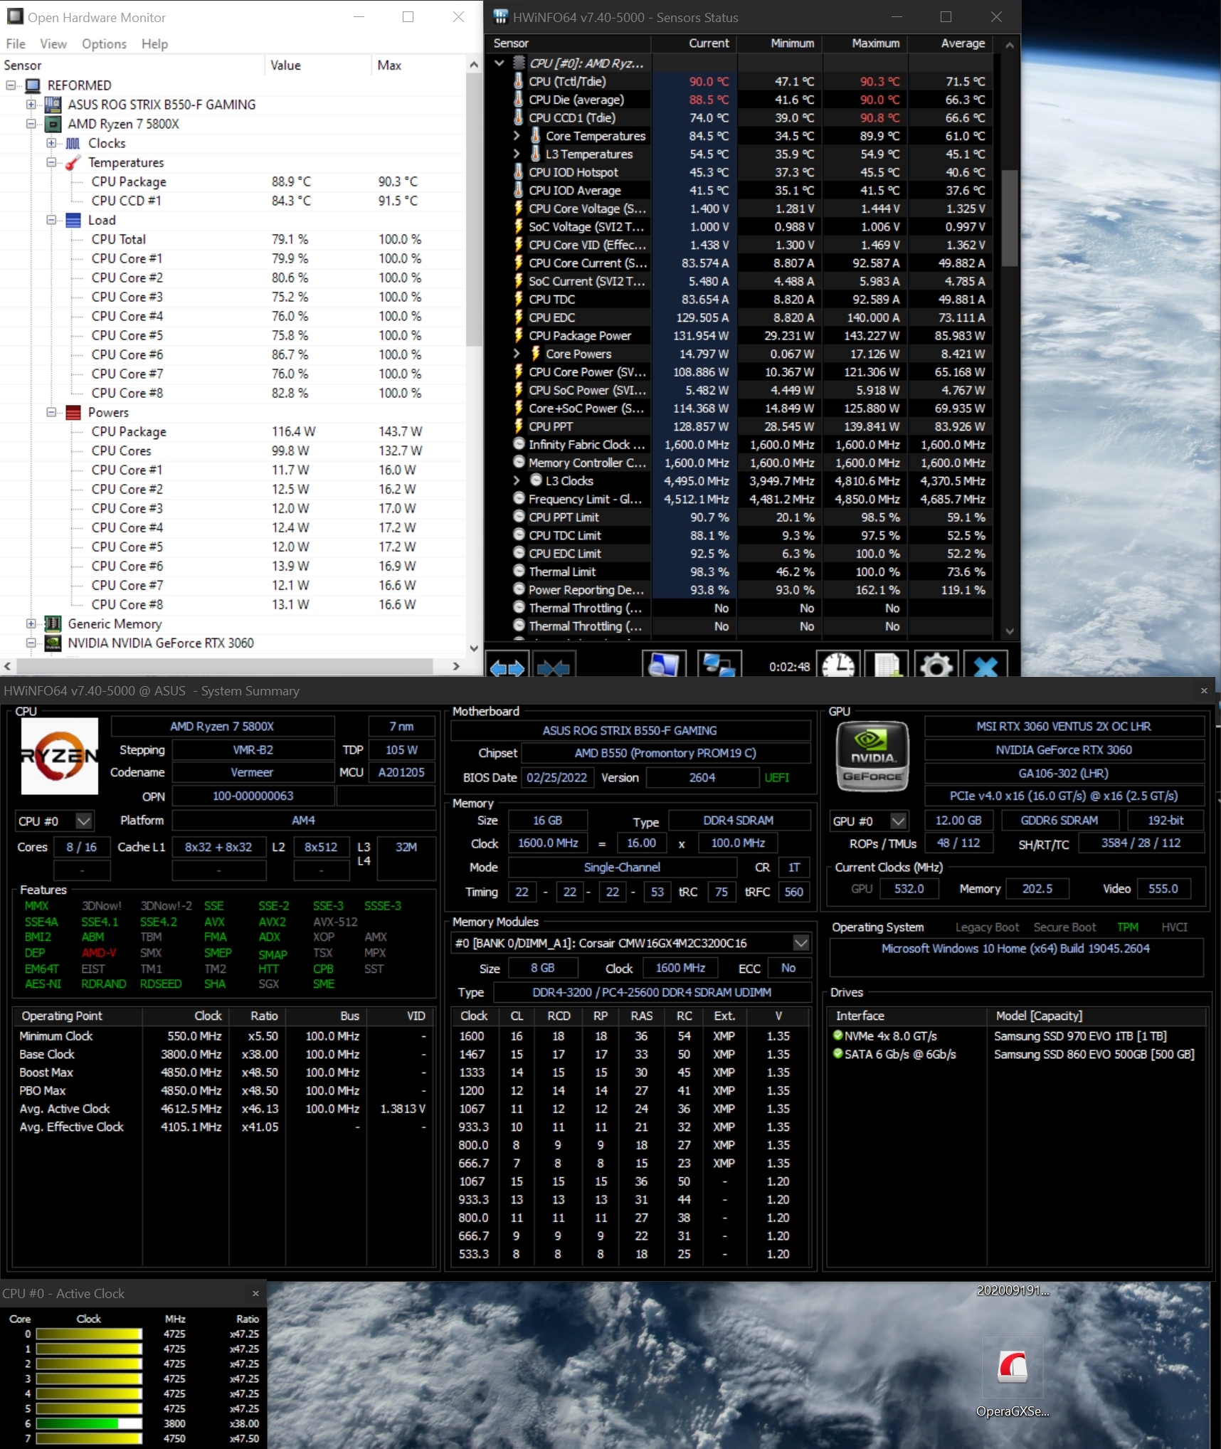Open the File menu in Open Hardware Monitor

tap(16, 44)
